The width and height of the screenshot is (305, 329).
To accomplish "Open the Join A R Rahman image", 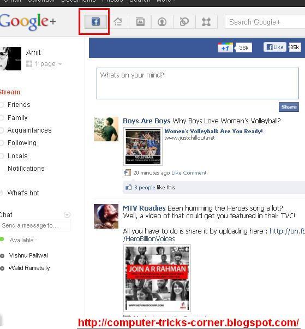I will [157, 278].
